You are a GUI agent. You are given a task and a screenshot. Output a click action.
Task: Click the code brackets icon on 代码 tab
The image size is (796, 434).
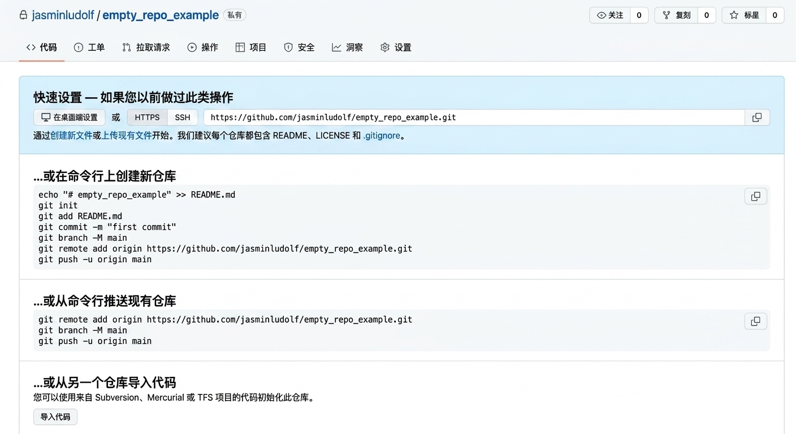[31, 47]
